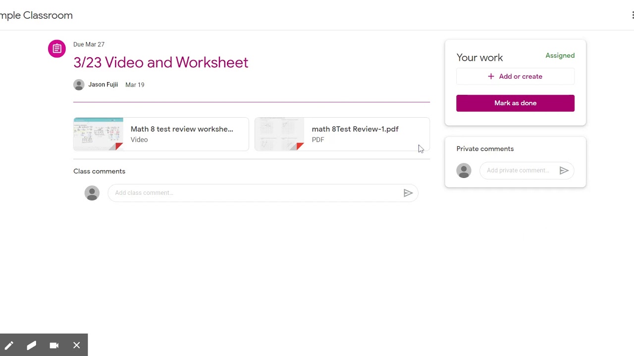
Task: Click the Jason Fujii name
Action: (103, 85)
